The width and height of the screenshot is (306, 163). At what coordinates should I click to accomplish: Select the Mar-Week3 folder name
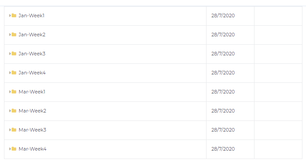[x=32, y=130]
